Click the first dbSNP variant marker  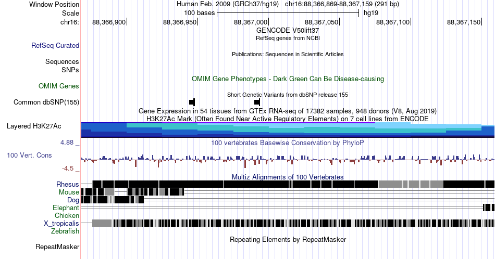pos(192,102)
